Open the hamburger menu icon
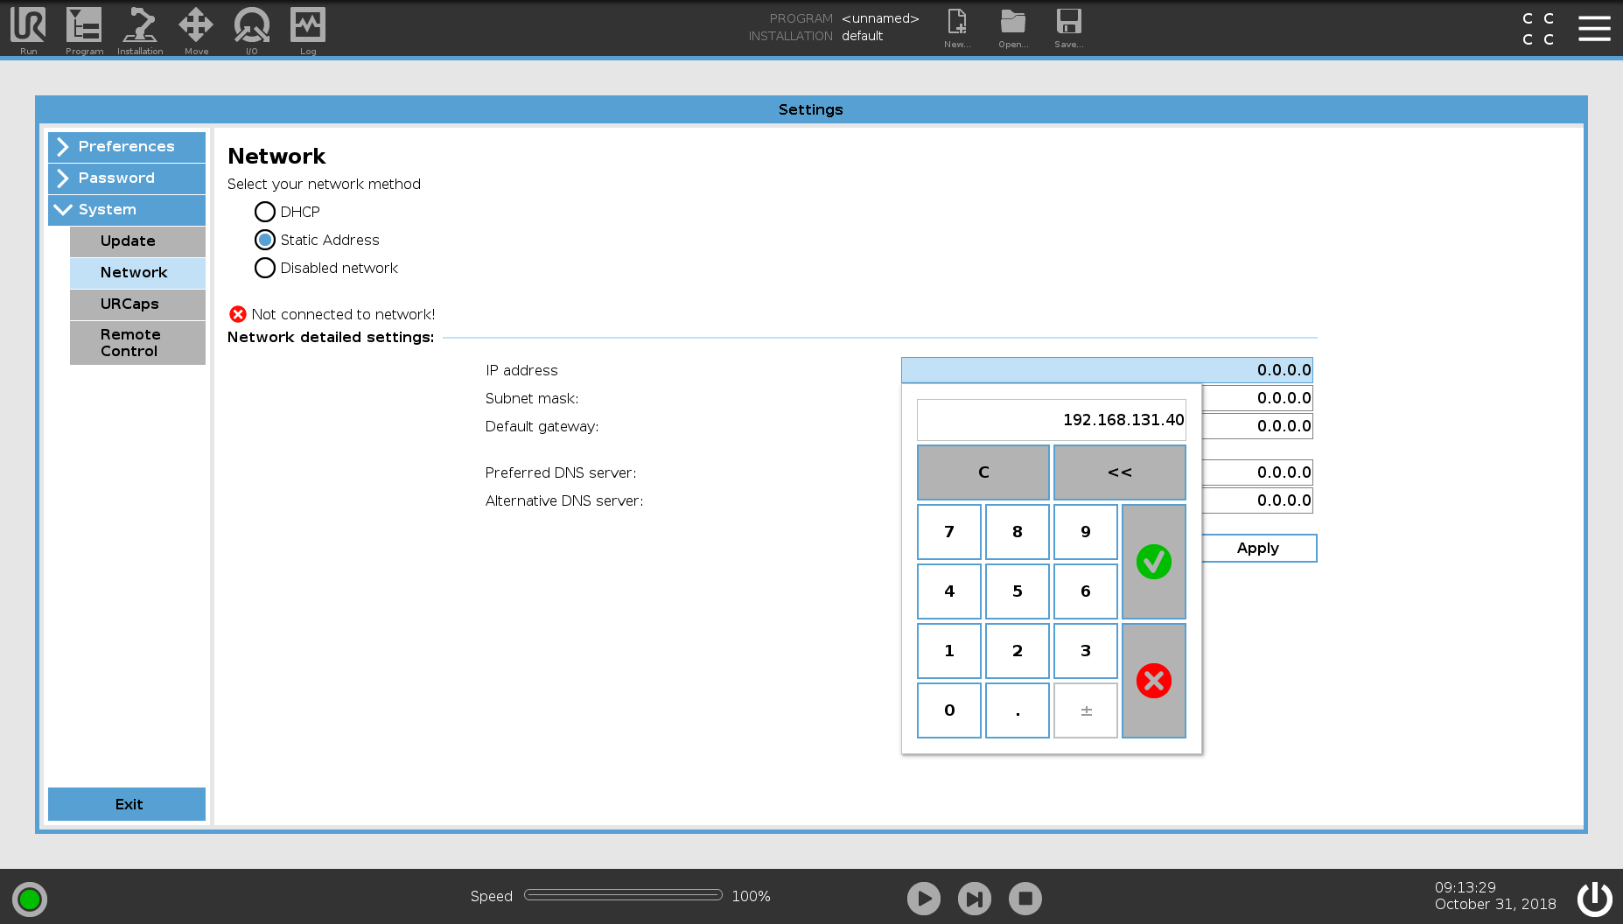The width and height of the screenshot is (1623, 924). click(1594, 28)
